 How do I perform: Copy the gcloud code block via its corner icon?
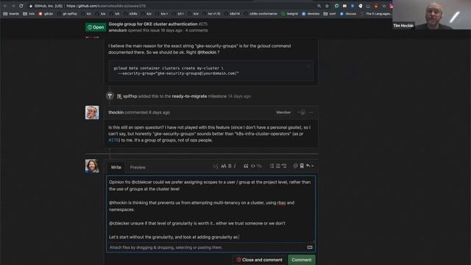308,66
